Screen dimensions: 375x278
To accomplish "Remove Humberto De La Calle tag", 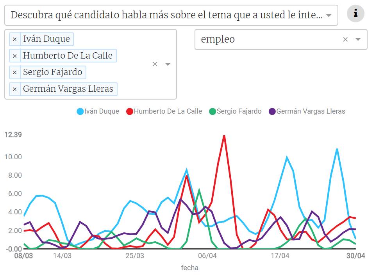I will click(15, 56).
